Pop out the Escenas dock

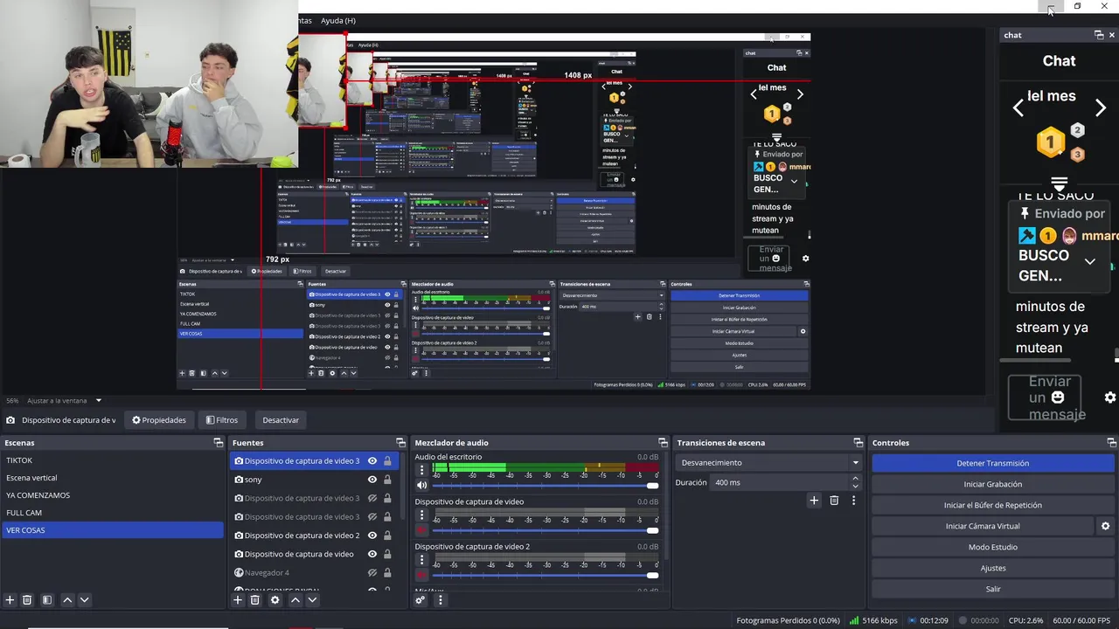[219, 443]
